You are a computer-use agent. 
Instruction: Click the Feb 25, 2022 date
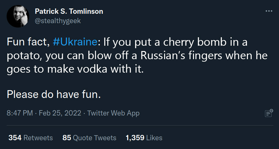60,113
